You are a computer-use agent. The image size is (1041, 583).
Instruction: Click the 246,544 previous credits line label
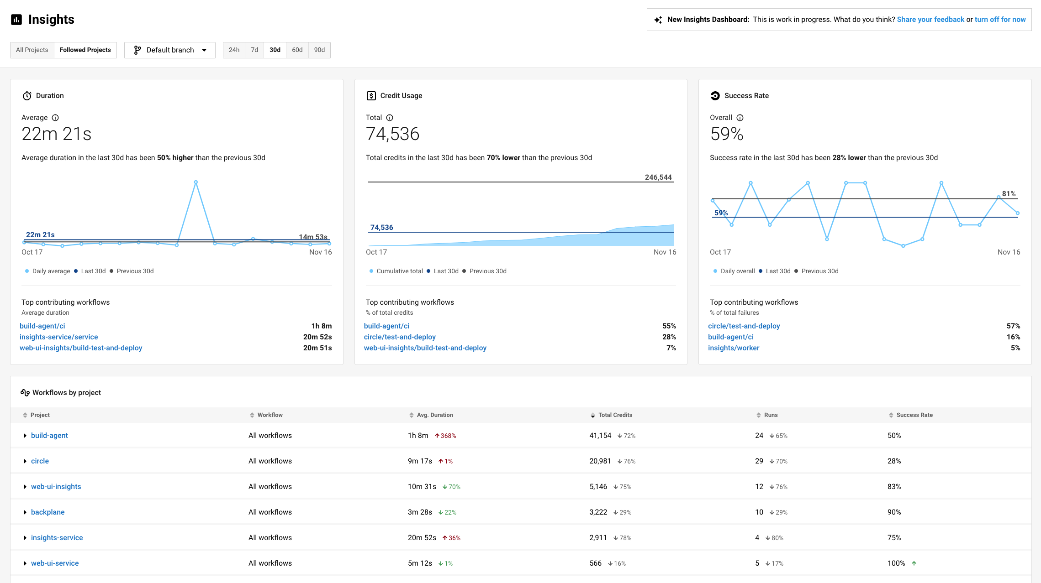(x=658, y=177)
